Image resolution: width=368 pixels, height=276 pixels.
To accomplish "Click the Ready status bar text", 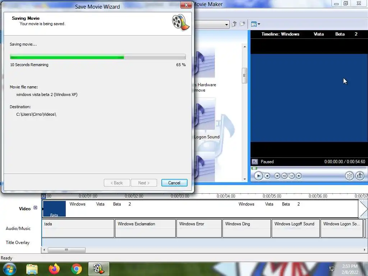I will point(6,258).
